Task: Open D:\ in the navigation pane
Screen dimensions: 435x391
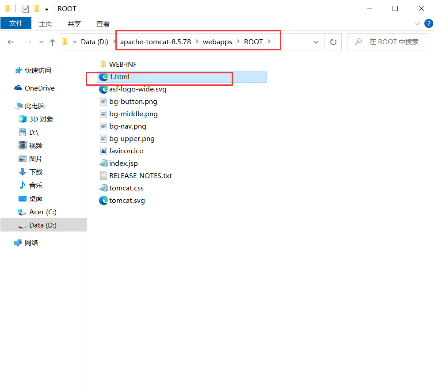Action: [34, 133]
